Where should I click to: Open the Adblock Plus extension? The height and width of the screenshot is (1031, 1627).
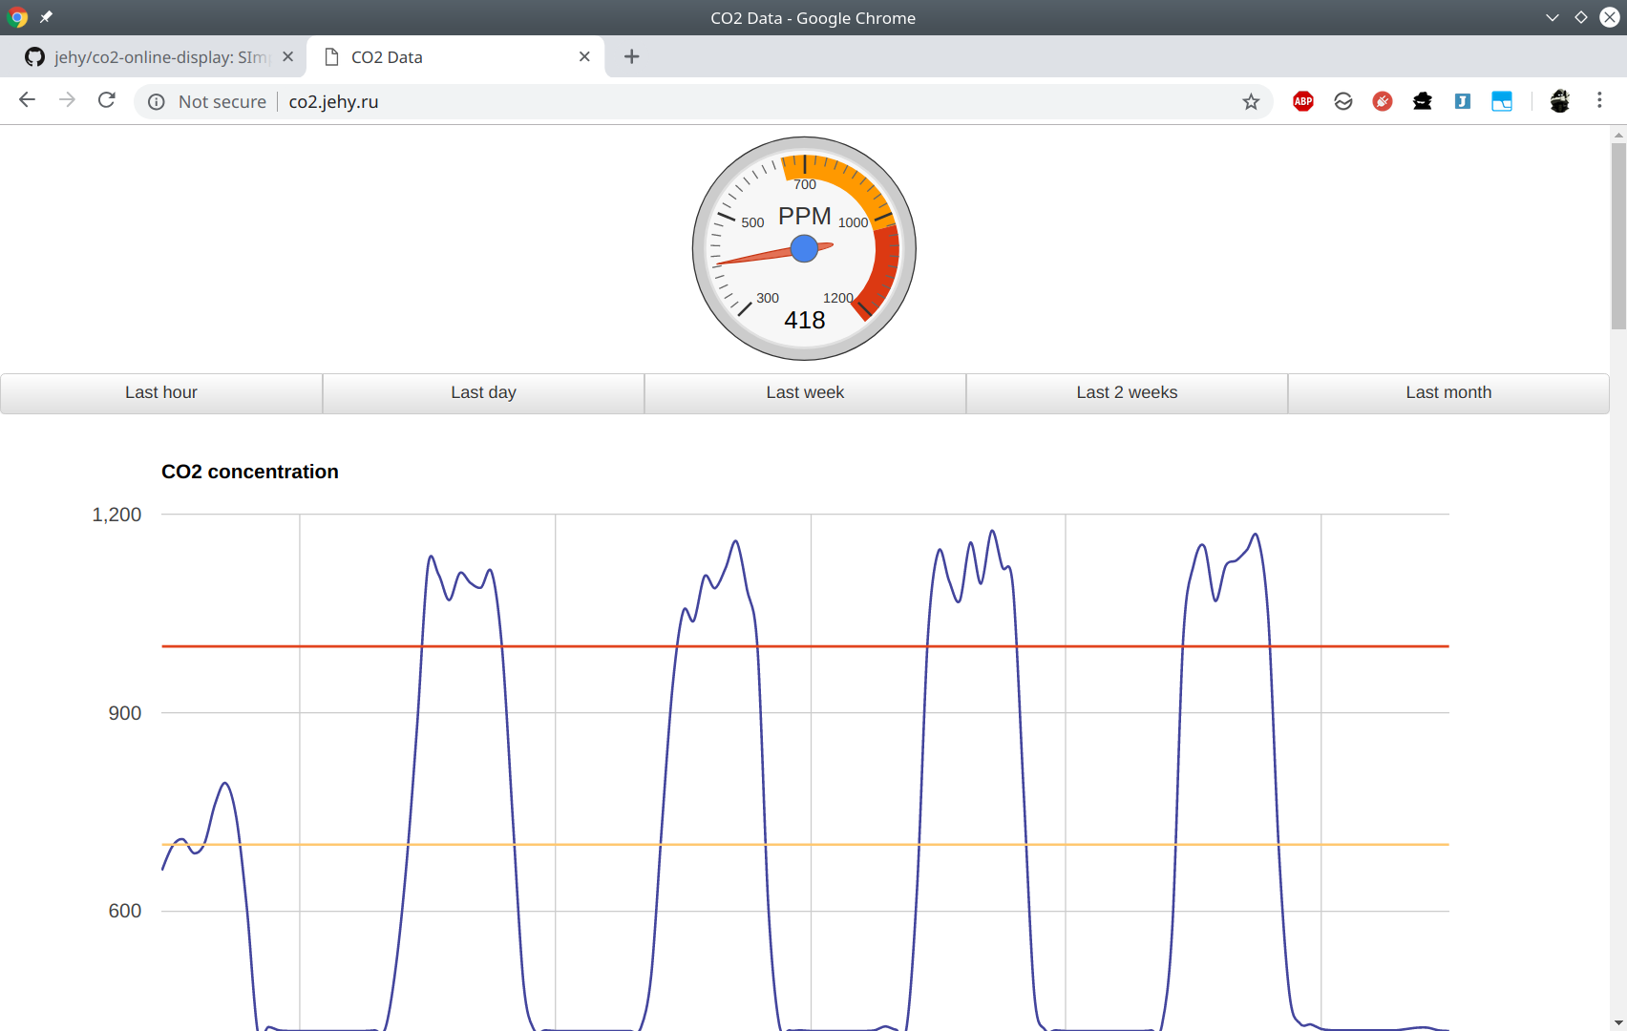(x=1303, y=101)
